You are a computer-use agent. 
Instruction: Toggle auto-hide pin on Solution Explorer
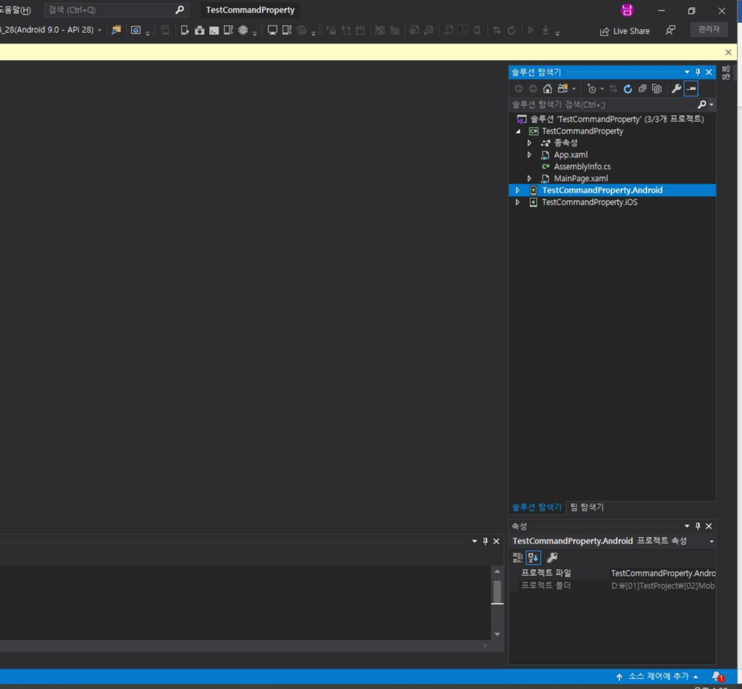(697, 72)
